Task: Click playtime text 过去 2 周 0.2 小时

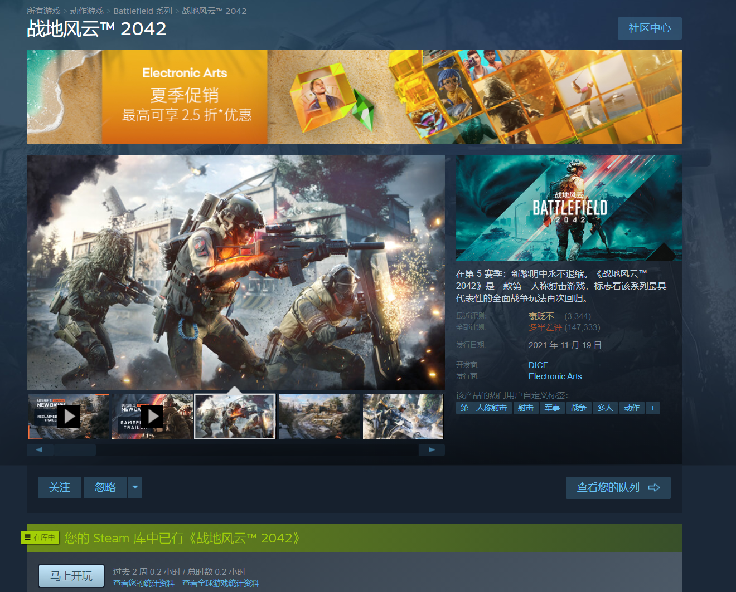Action: [x=147, y=572]
